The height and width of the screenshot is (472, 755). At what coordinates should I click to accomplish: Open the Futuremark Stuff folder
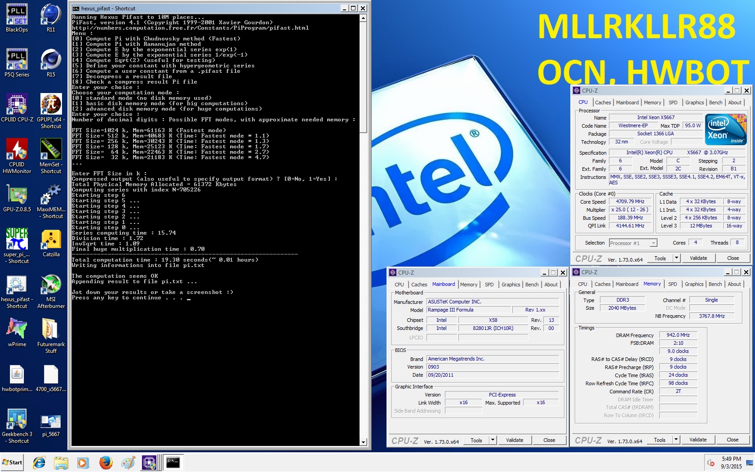(x=51, y=336)
